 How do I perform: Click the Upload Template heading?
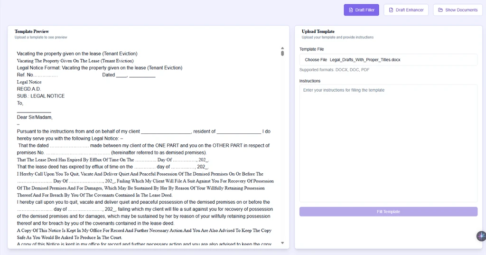click(x=318, y=31)
